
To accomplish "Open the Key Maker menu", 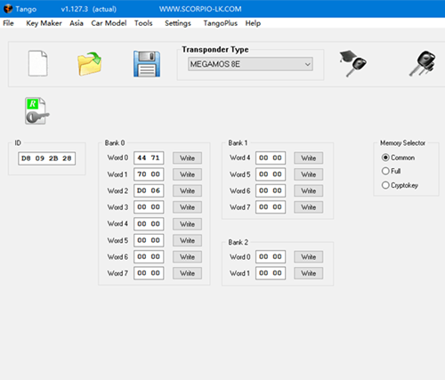I will pos(44,23).
